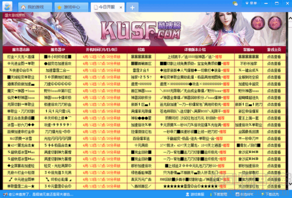This screenshot has height=198, width=292.
Task: Click the KUSF.COM banner logo
Action: click(141, 30)
